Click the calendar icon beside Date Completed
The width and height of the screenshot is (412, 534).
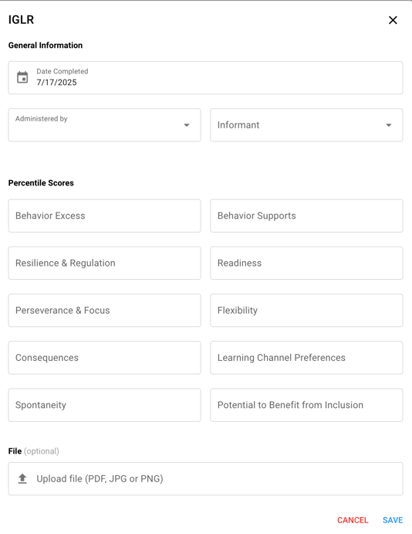click(x=22, y=77)
